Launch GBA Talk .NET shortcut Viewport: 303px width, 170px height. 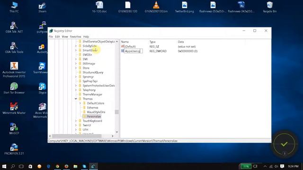[x=14, y=27]
